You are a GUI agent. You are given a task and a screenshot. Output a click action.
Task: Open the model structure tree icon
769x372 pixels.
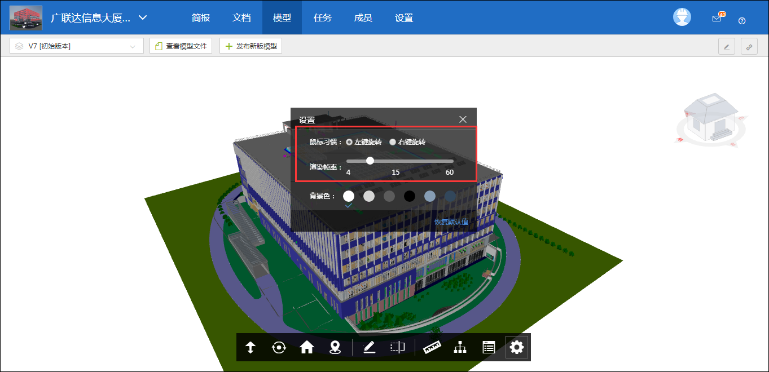click(460, 347)
